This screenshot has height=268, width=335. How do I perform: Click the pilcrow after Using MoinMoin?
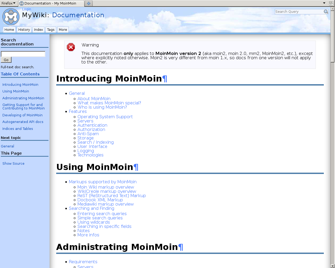pyautogui.click(x=136, y=167)
